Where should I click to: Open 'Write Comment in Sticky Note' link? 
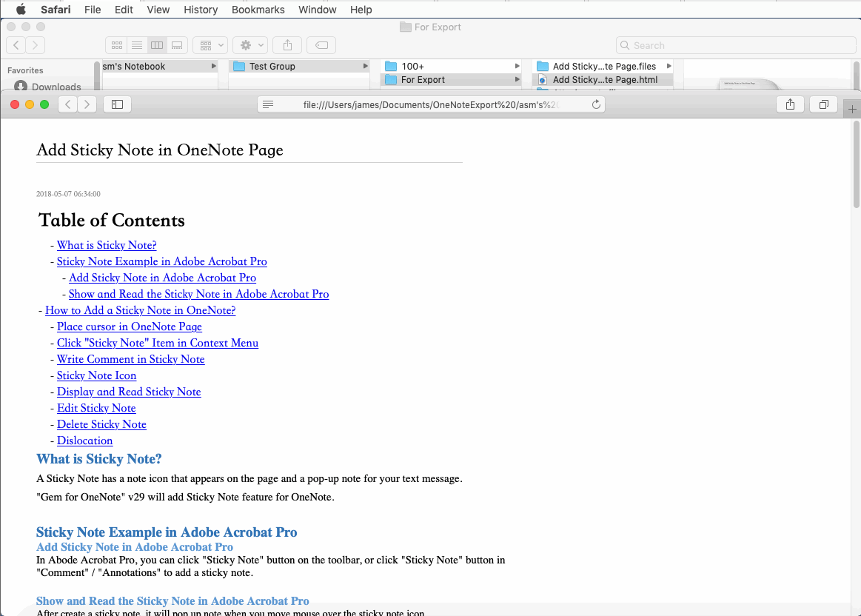131,359
